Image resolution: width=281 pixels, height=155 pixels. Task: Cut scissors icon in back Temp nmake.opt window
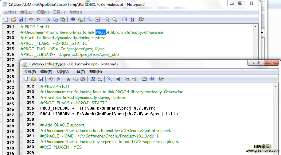(x=48, y=19)
